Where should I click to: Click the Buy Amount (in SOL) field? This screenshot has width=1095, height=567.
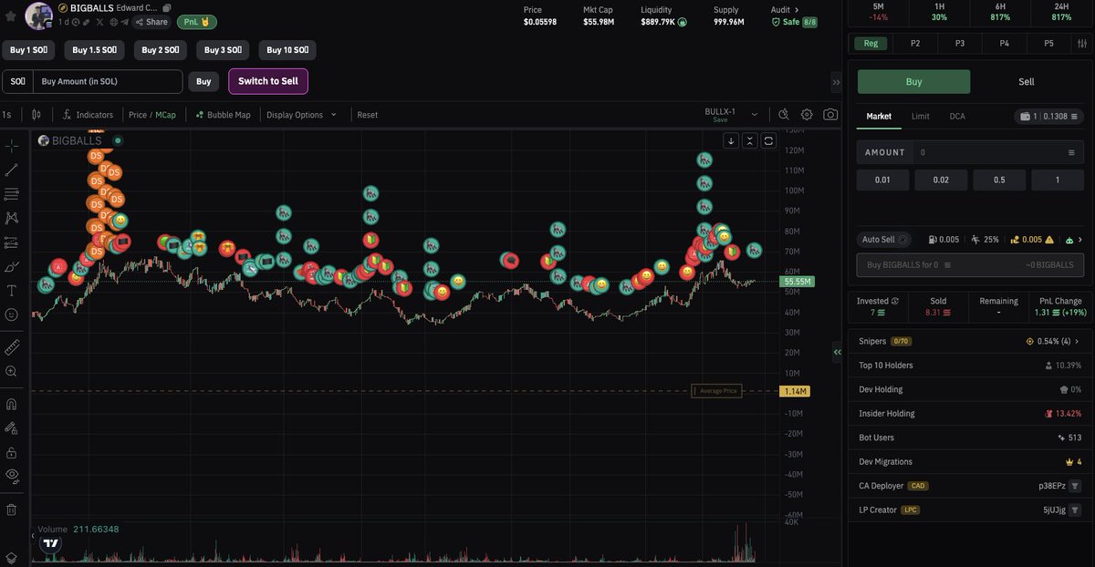(108, 81)
